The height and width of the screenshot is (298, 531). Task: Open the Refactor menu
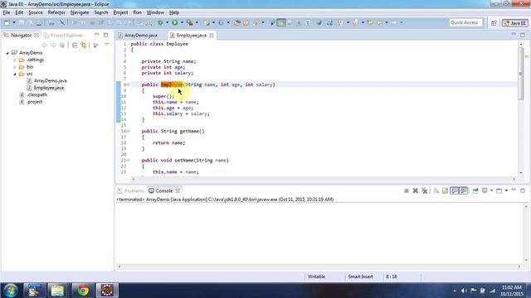pyautogui.click(x=56, y=12)
